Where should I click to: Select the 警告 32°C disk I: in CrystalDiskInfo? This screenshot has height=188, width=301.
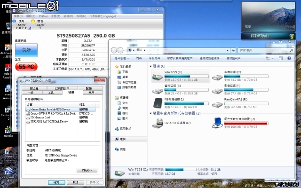tap(40, 24)
